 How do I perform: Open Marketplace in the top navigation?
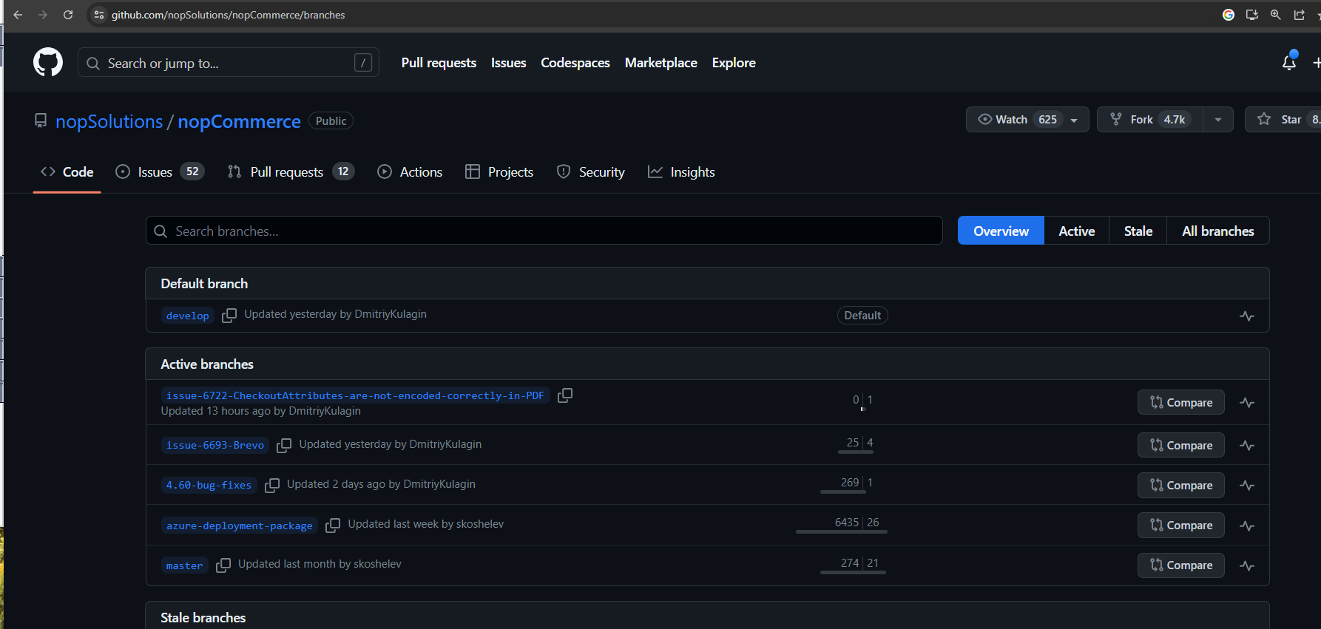[660, 63]
